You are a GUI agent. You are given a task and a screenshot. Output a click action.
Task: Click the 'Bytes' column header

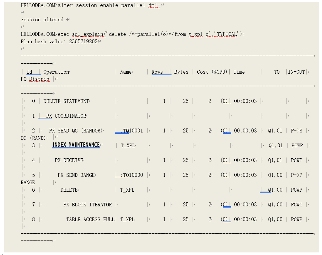pyautogui.click(x=181, y=72)
